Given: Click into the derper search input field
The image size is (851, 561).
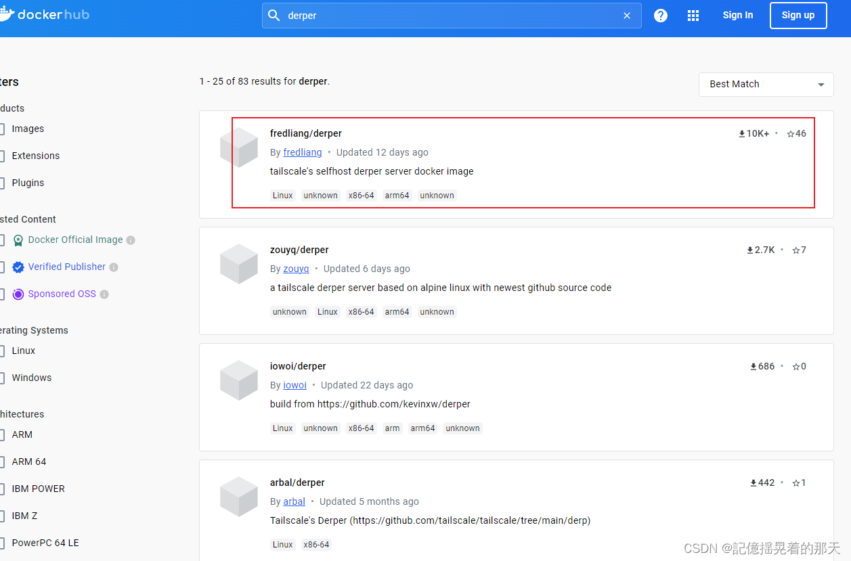Looking at the screenshot, I should pos(450,16).
